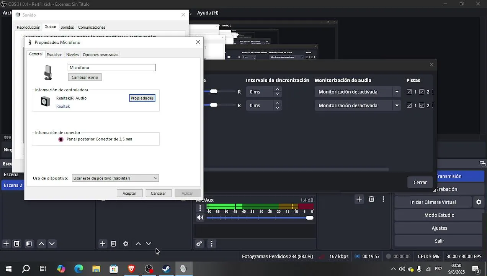The image size is (487, 276).
Task: Open the second row's Monitorización desactivada dropdown
Action: [x=358, y=105]
